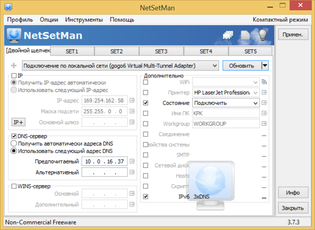
Task: Enable the WINS-сервер checkbox
Action: (14, 186)
